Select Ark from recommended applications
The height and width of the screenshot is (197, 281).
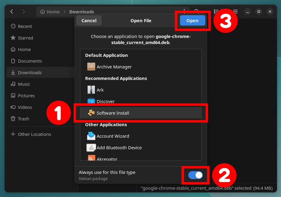pyautogui.click(x=141, y=90)
